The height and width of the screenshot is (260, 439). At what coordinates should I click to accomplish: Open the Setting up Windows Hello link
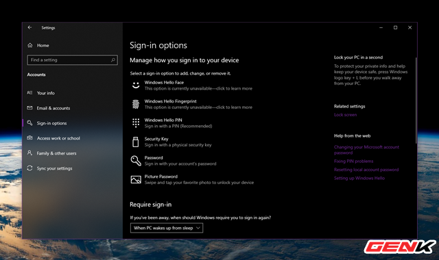click(x=359, y=178)
